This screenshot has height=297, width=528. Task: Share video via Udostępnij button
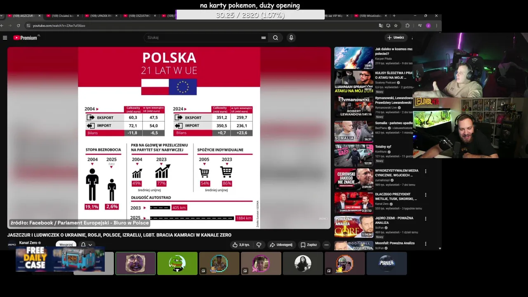pyautogui.click(x=281, y=245)
